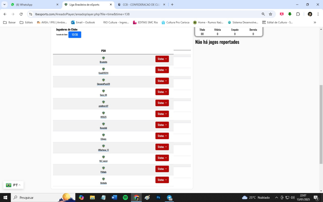
Task: Open Spotify from the taskbar
Action: 125,198
